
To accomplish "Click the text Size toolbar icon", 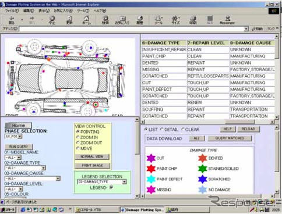I will pos(175,20).
